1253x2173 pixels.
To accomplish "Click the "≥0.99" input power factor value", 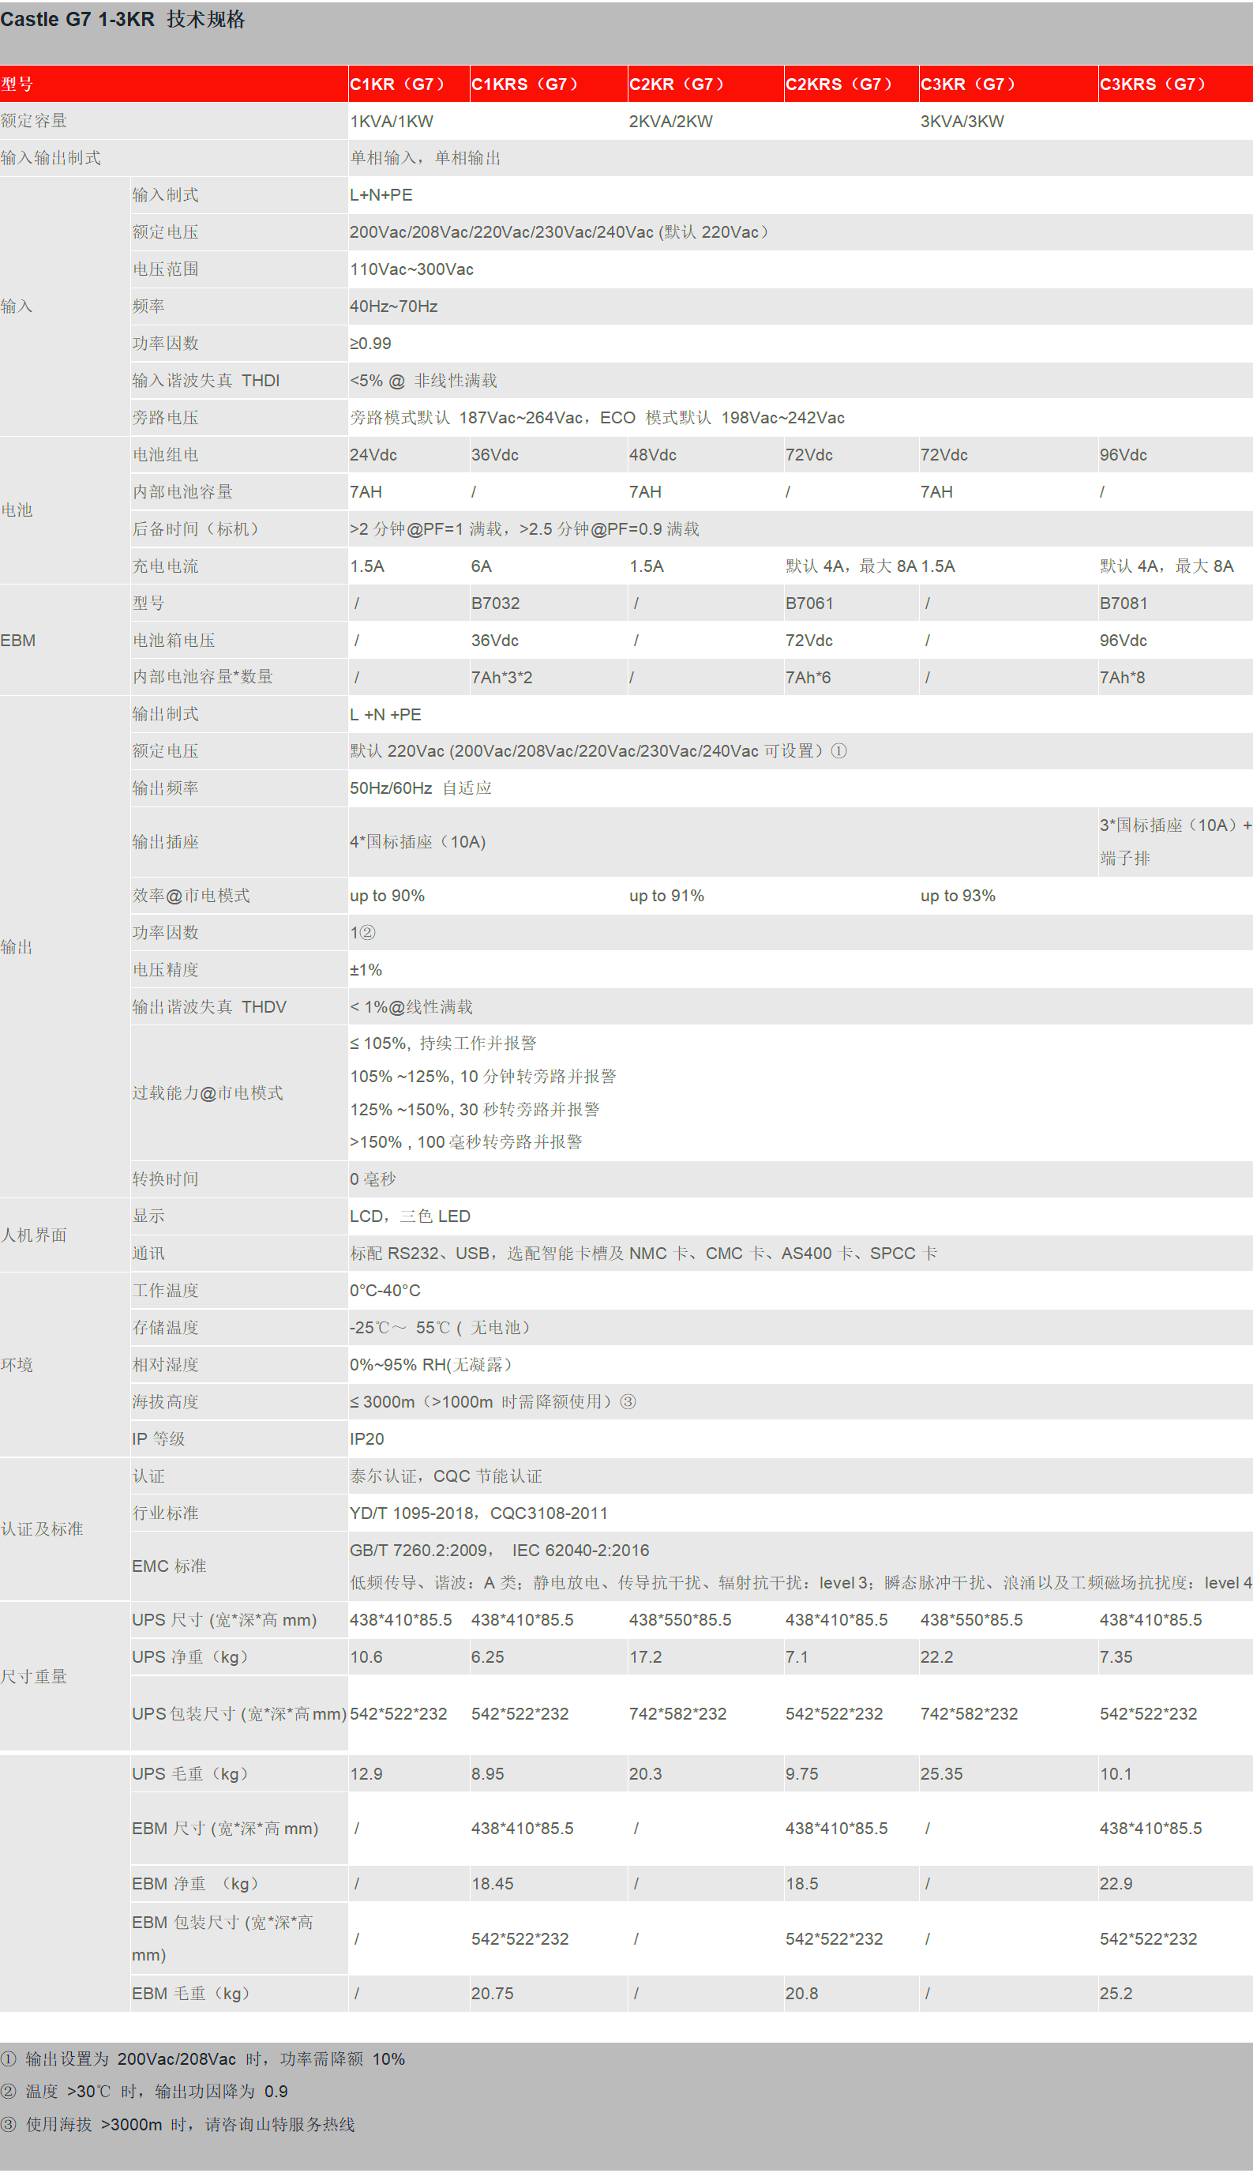I will [370, 344].
